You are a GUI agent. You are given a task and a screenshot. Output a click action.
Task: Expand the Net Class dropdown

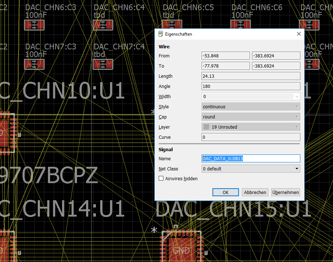pos(297,169)
